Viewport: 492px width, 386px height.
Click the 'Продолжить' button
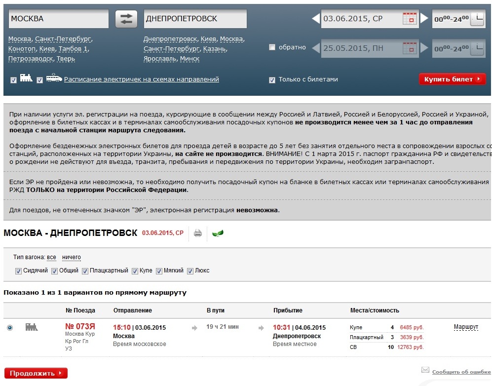[36, 373]
